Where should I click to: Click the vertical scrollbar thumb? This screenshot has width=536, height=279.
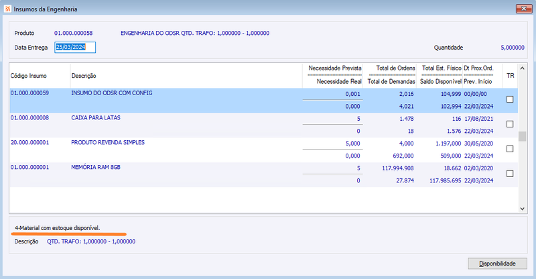coord(522,136)
